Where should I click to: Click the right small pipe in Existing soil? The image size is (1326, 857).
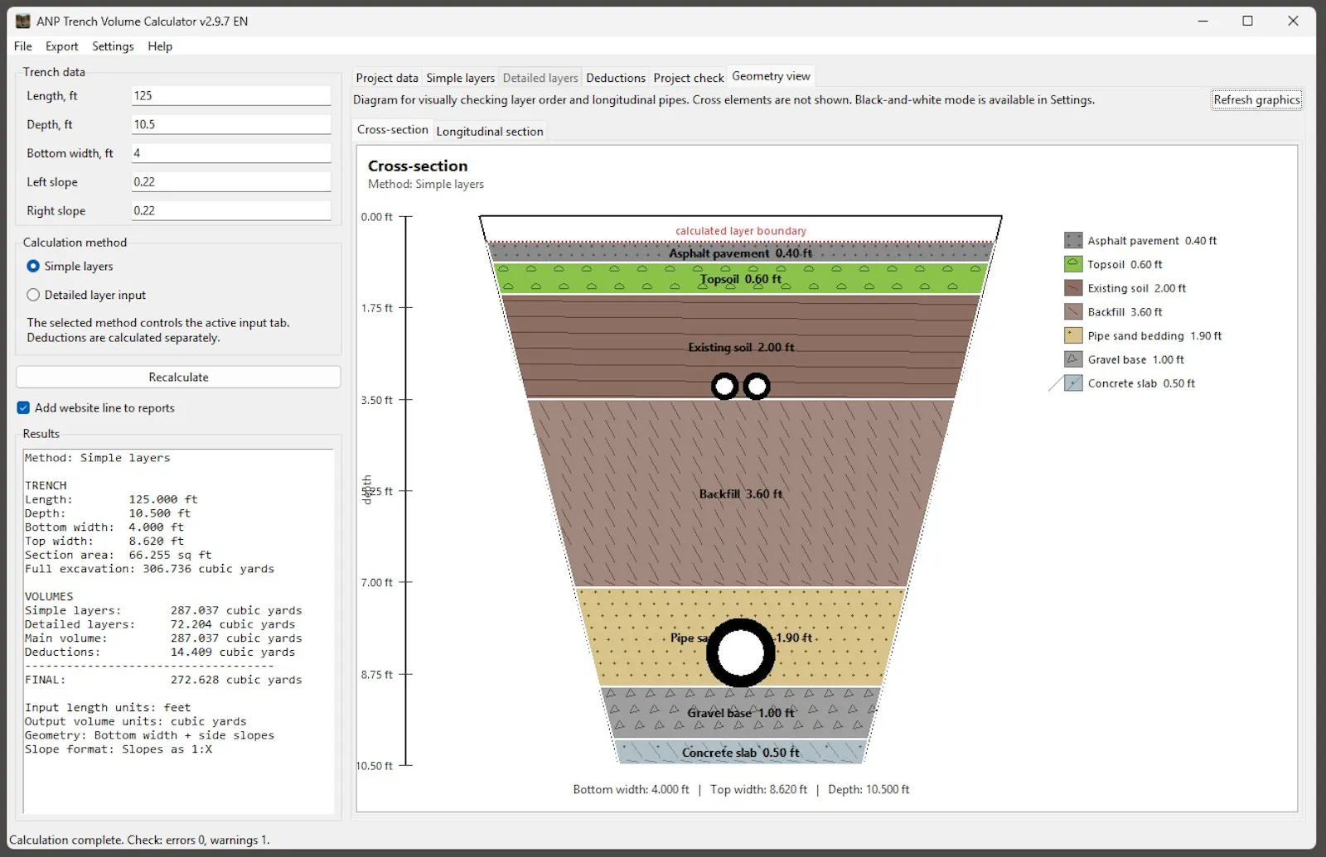(x=757, y=386)
